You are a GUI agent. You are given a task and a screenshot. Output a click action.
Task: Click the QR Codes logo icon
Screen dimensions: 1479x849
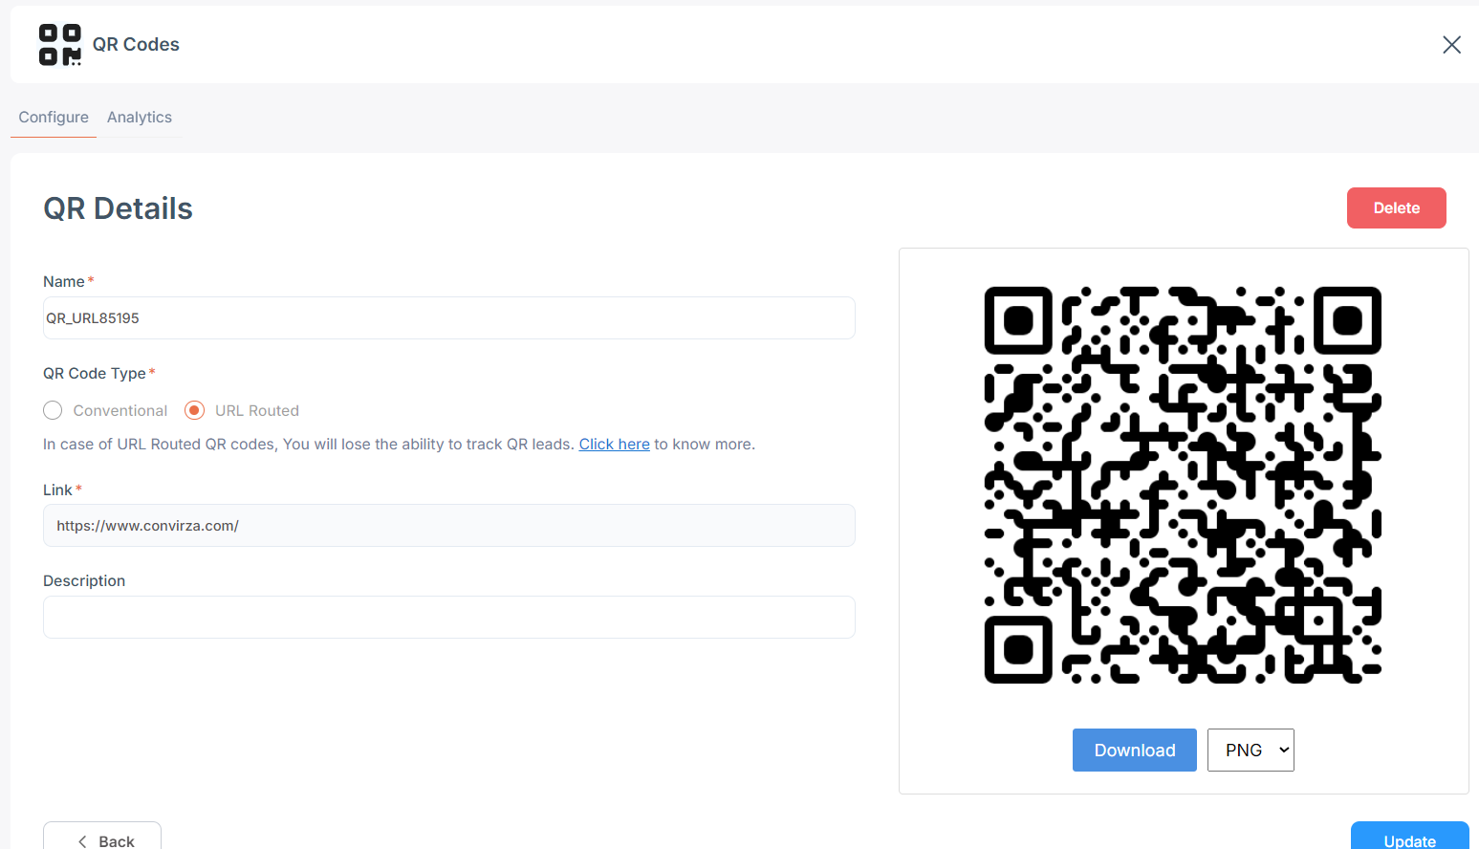[59, 45]
